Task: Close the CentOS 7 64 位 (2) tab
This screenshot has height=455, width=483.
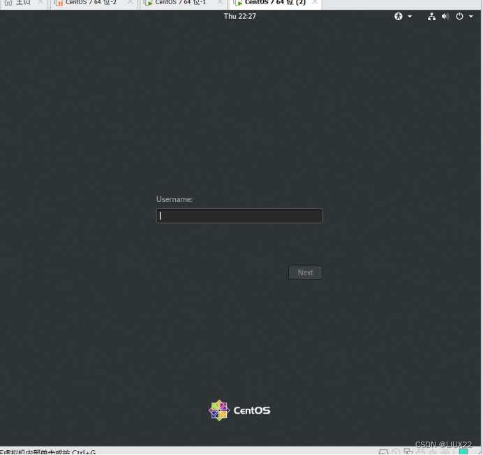Action: (315, 3)
